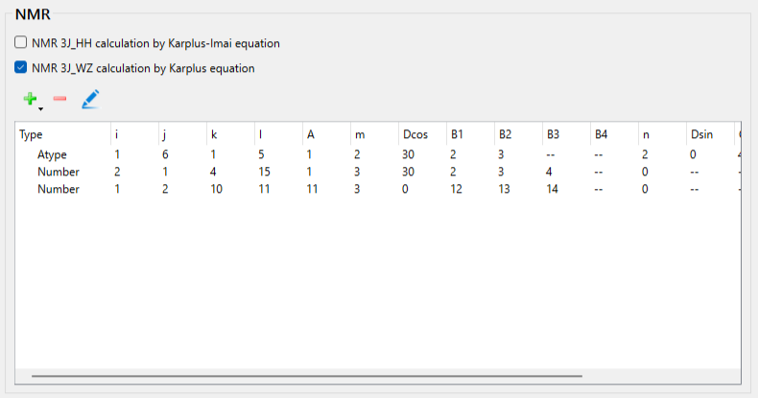This screenshot has width=758, height=398.
Task: Select the Atype row in the table
Action: tap(52, 154)
